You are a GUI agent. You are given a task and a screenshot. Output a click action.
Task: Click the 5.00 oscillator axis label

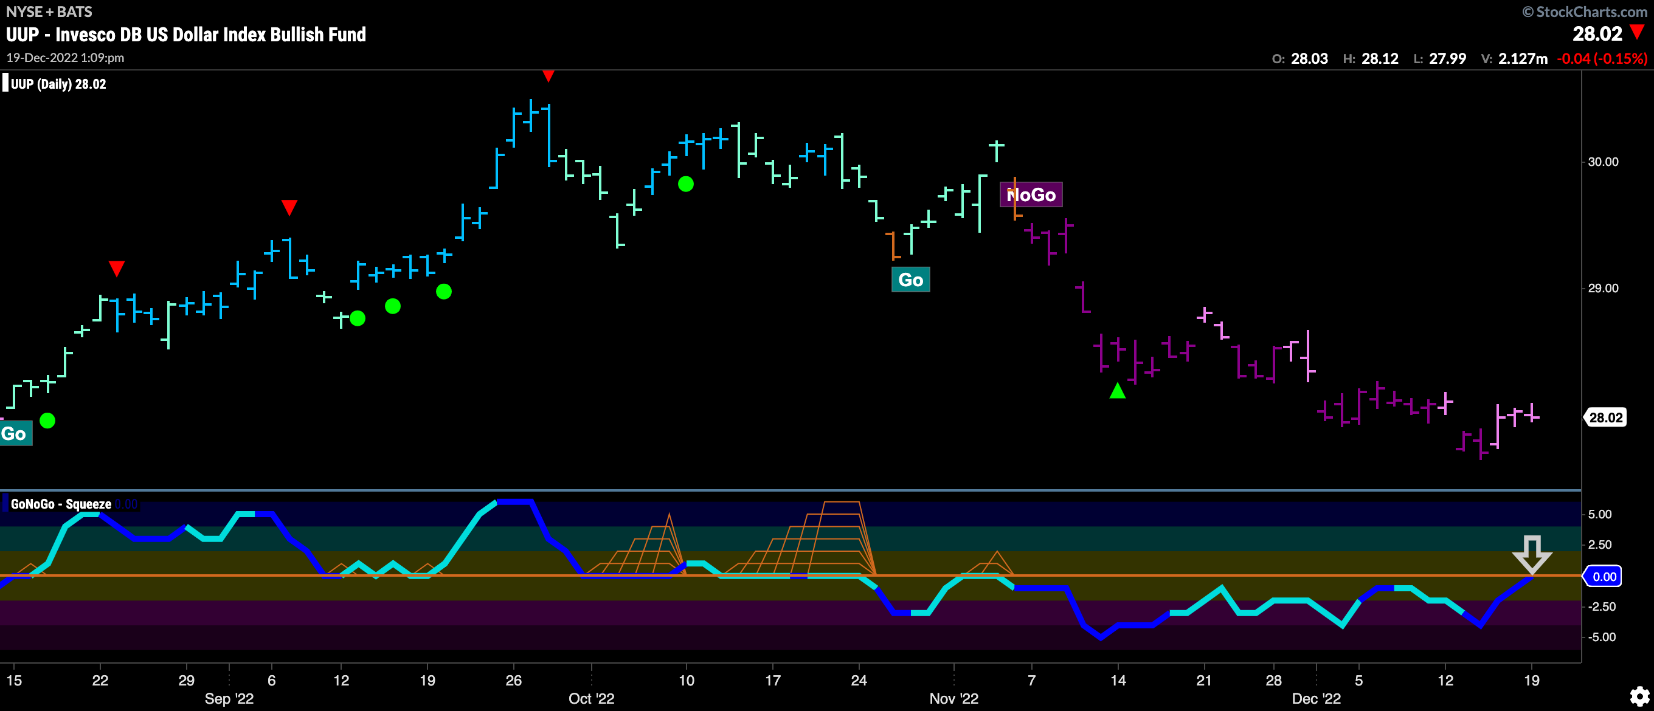[x=1599, y=514]
